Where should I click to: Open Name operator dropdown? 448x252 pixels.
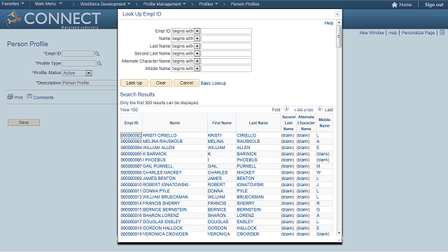(x=197, y=38)
